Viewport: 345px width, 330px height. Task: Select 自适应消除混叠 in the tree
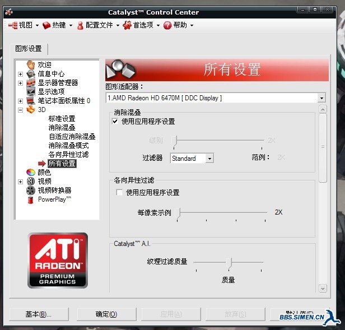pos(72,137)
